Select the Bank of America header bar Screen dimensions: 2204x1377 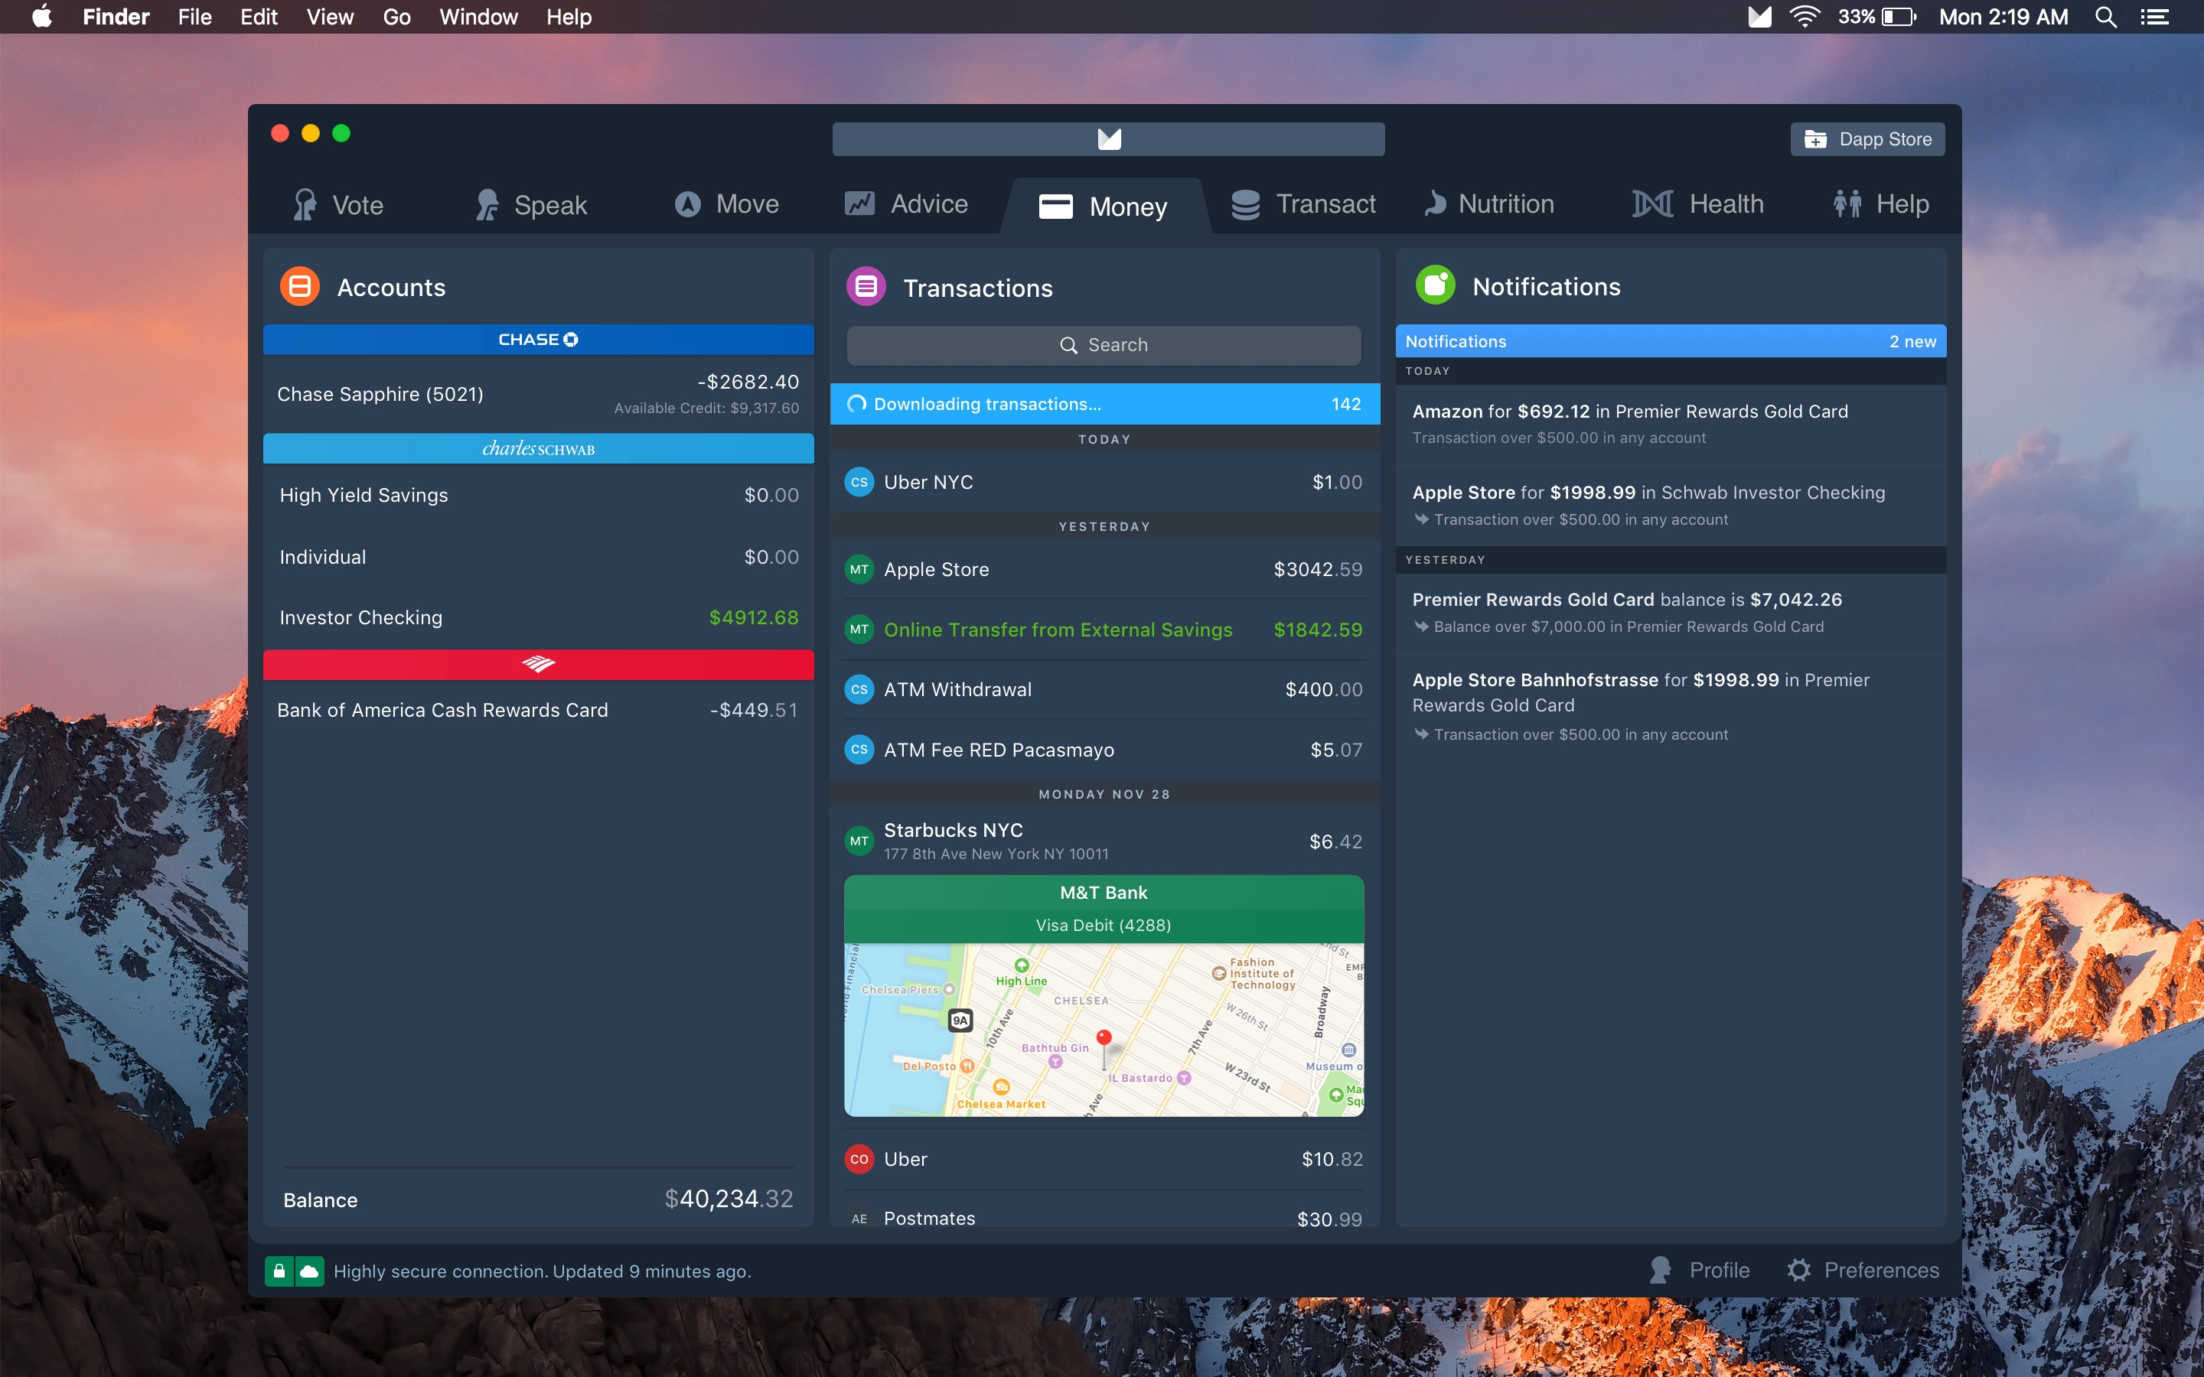[538, 664]
